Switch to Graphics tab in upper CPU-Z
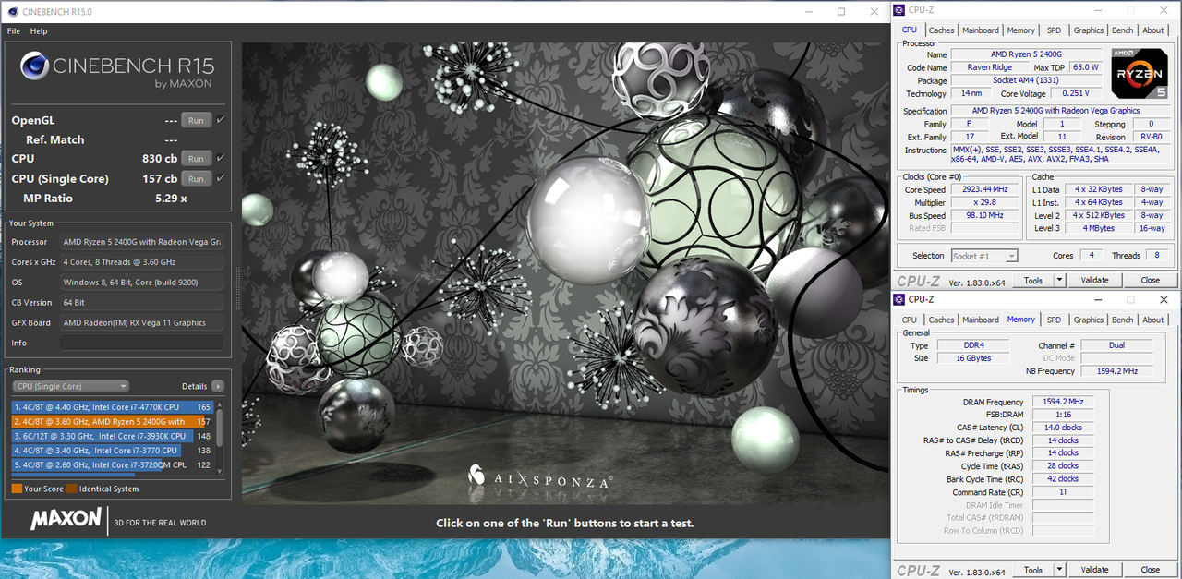1182x579 pixels. point(1088,30)
